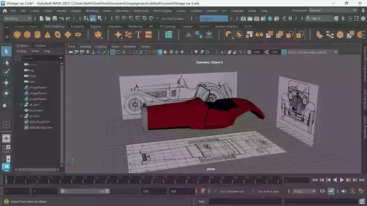Viewport: 367px width, 206px height.
Task: Create a polygon plane from shelf
Action: pos(68,35)
